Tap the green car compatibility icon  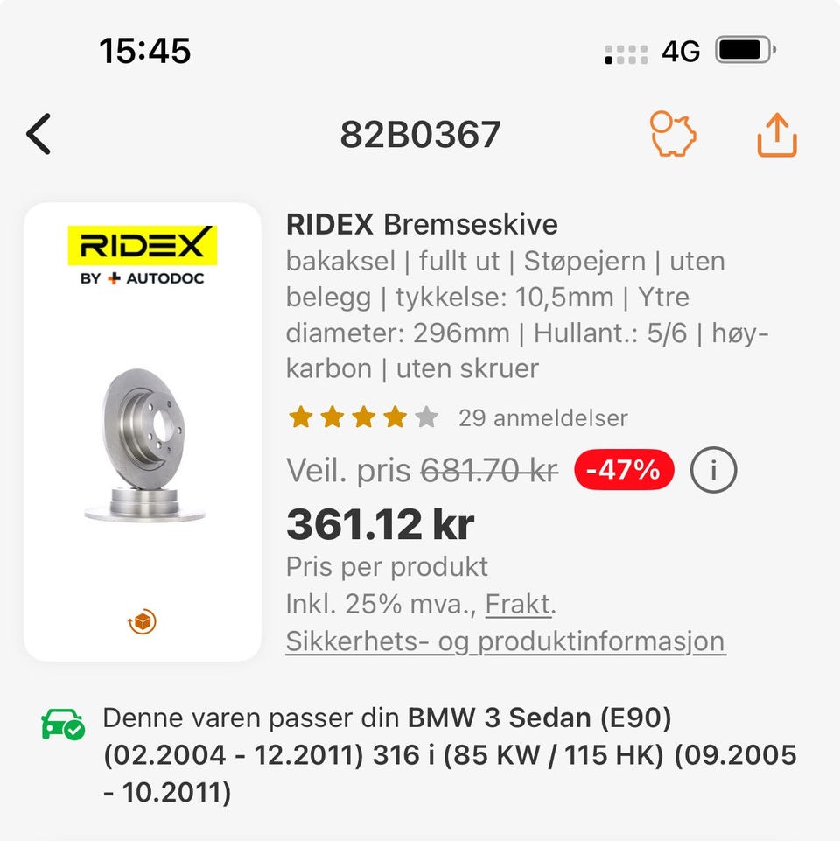tap(63, 724)
